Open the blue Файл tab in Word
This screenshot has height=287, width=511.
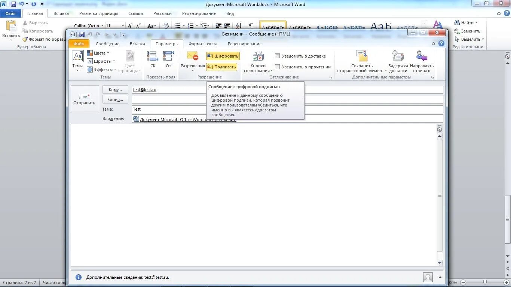point(10,13)
